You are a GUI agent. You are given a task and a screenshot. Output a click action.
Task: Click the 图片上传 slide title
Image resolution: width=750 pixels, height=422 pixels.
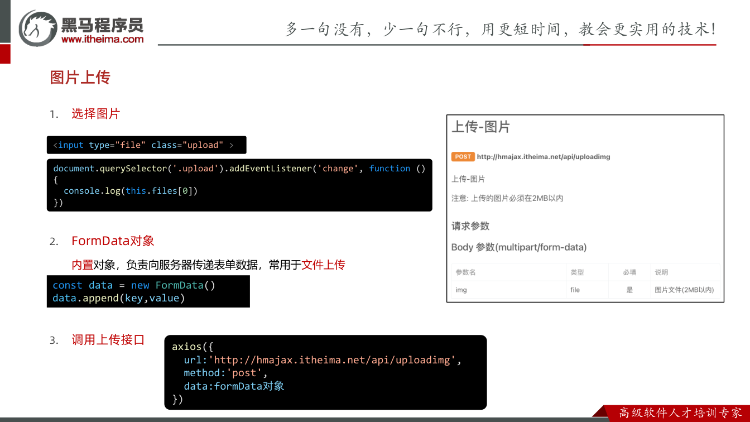coord(80,78)
